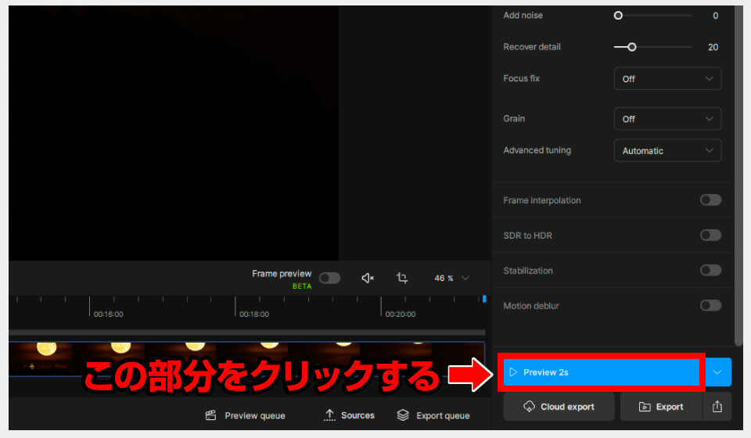Open the Export queue panel
Image resolution: width=751 pixels, height=438 pixels.
433,415
